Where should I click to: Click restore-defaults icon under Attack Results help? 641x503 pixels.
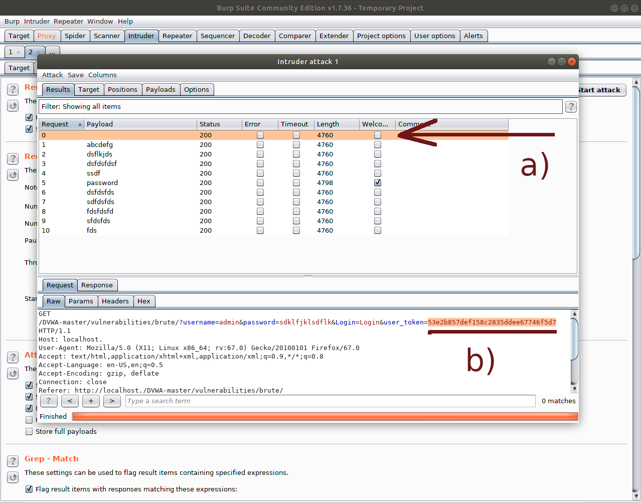click(x=13, y=374)
